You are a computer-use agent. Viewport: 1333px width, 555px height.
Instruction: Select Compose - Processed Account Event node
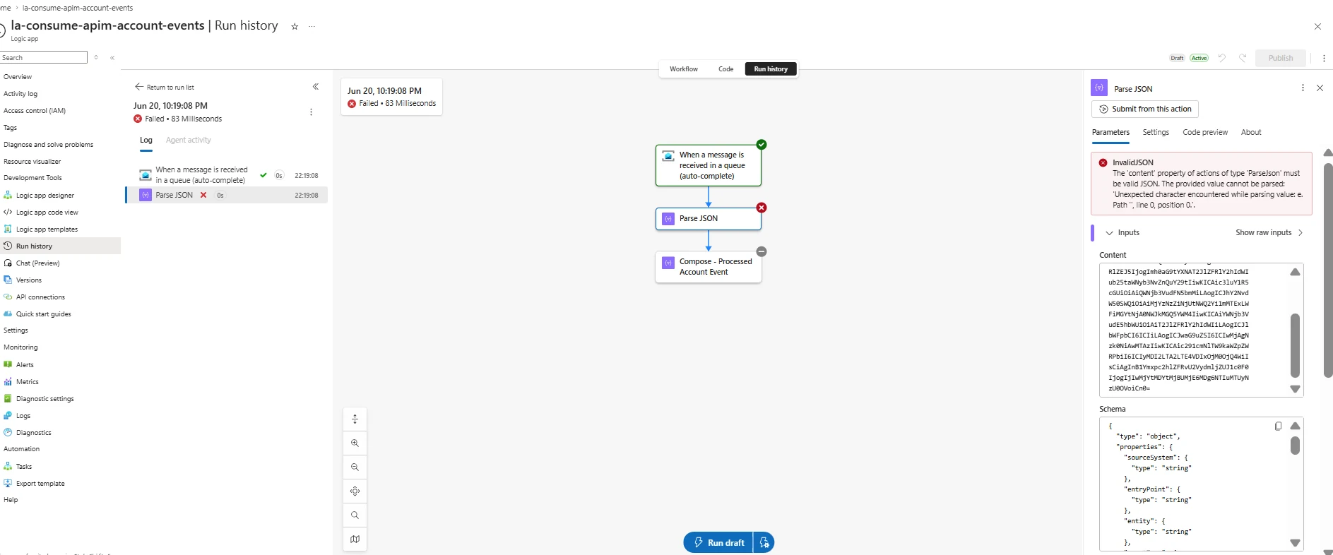(709, 267)
